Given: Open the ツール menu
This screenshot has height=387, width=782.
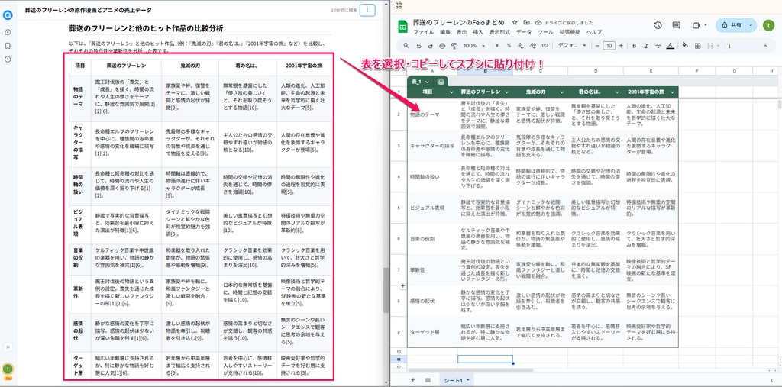Looking at the screenshot, I should tap(545, 32).
